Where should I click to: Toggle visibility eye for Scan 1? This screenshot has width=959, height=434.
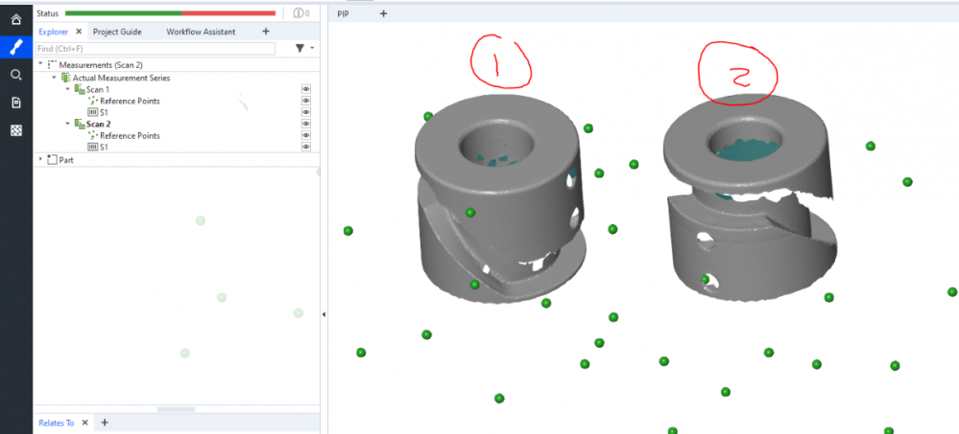[306, 89]
